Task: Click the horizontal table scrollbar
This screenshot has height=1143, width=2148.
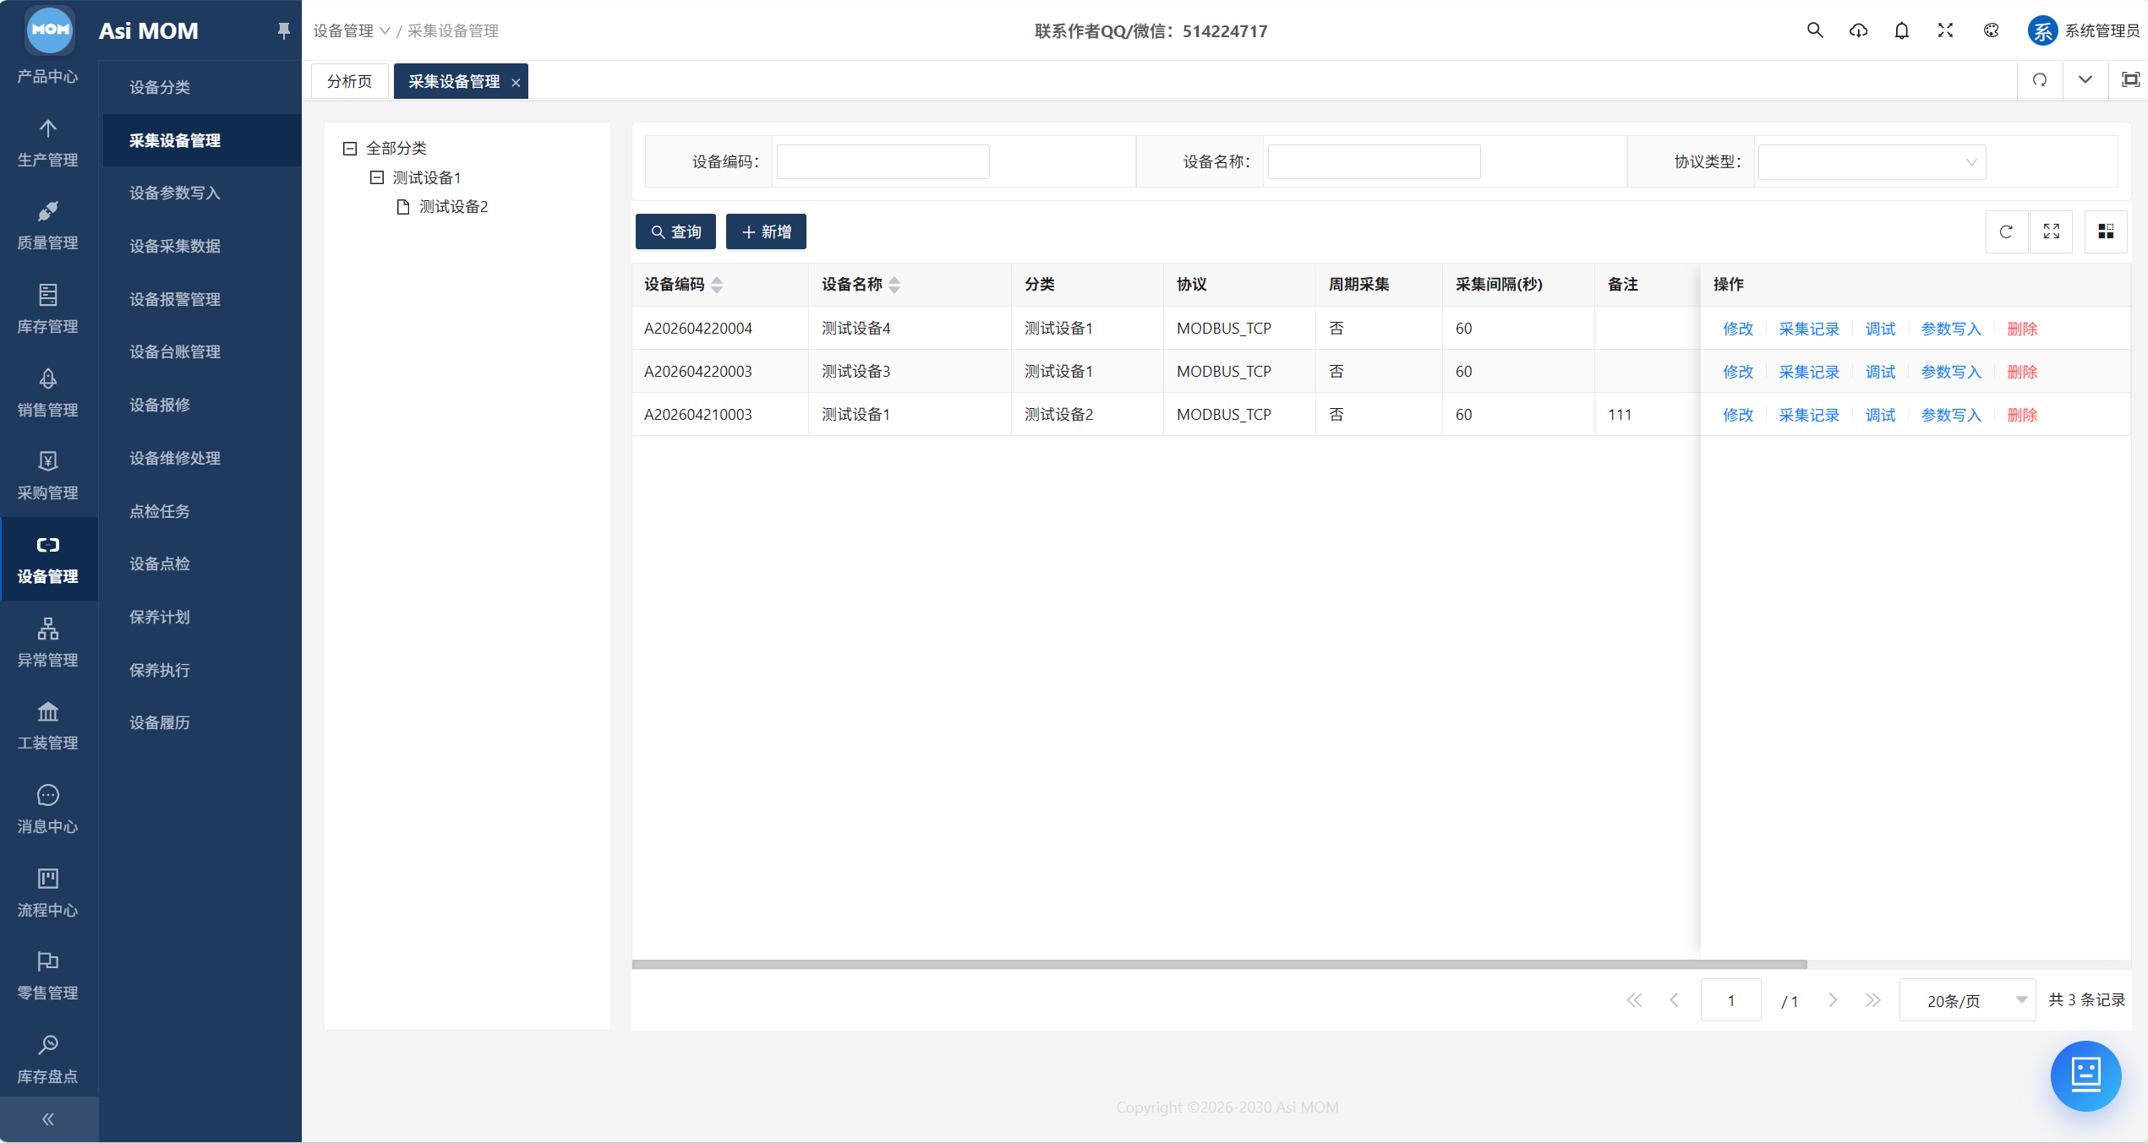Action: (x=1219, y=964)
